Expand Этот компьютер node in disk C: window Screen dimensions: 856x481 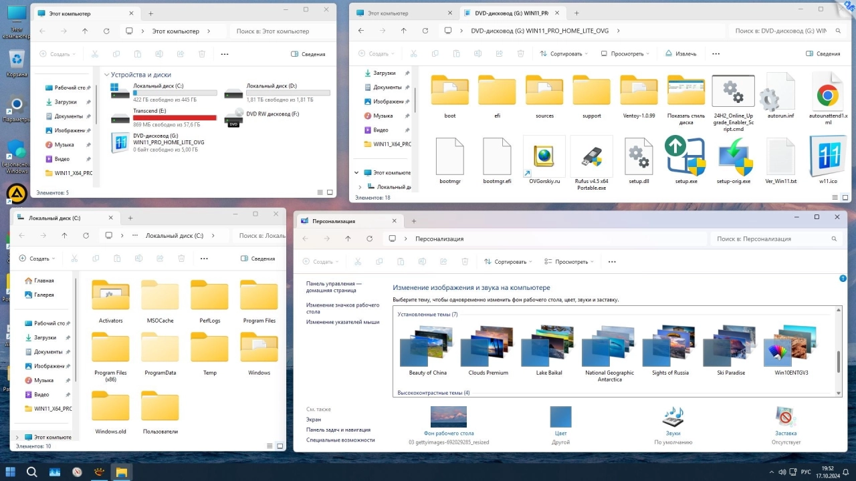pyautogui.click(x=17, y=437)
